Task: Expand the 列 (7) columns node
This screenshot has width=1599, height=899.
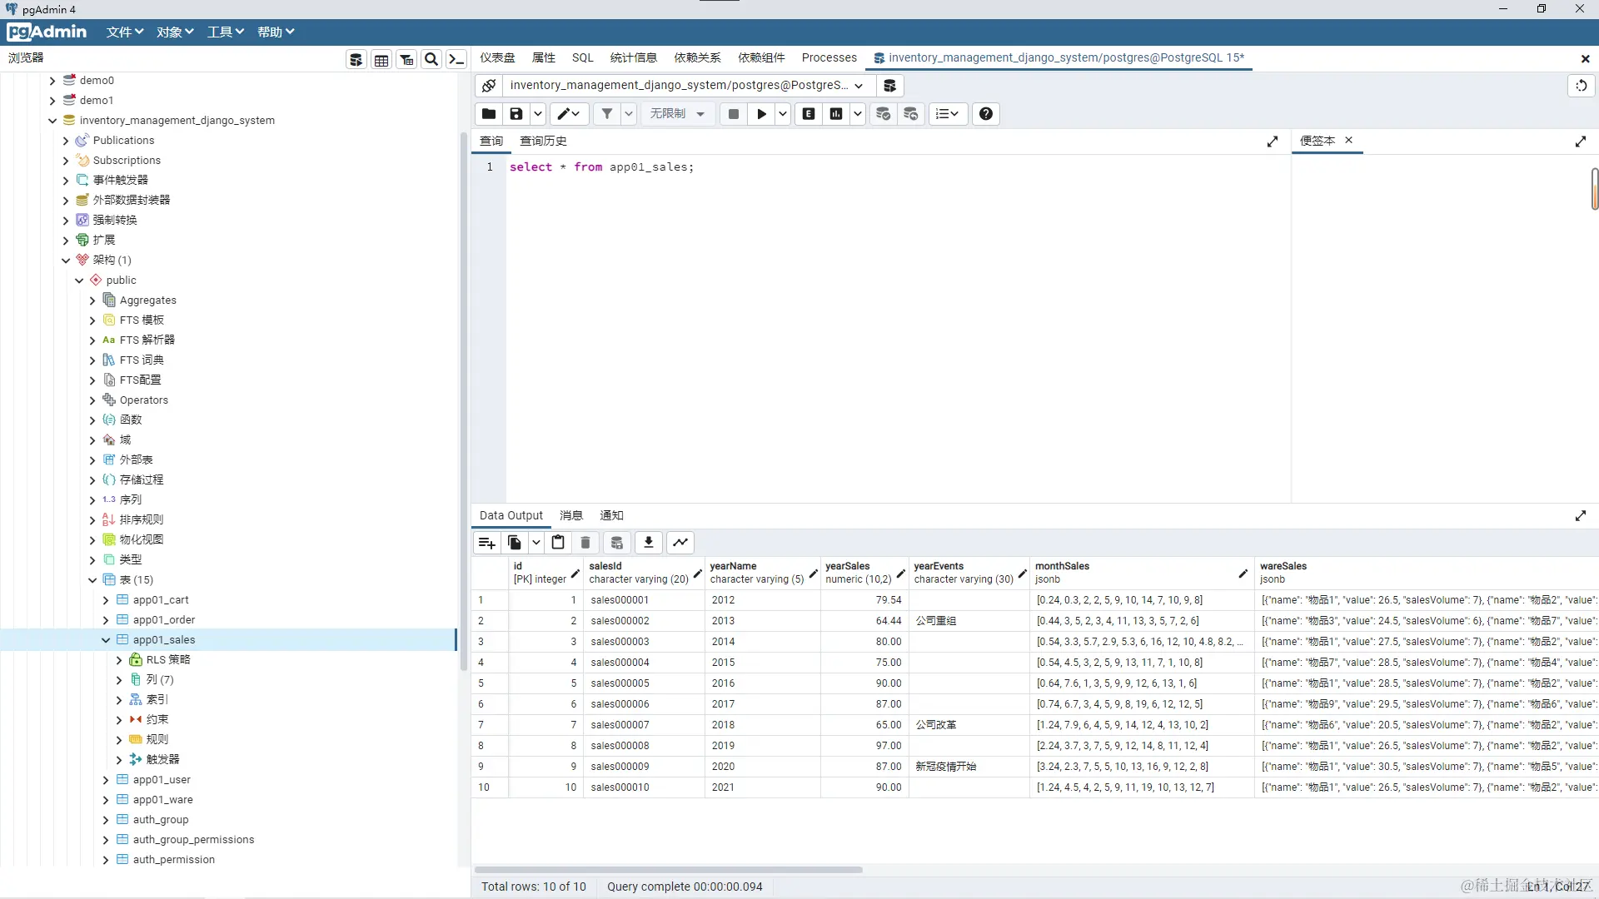Action: tap(119, 680)
